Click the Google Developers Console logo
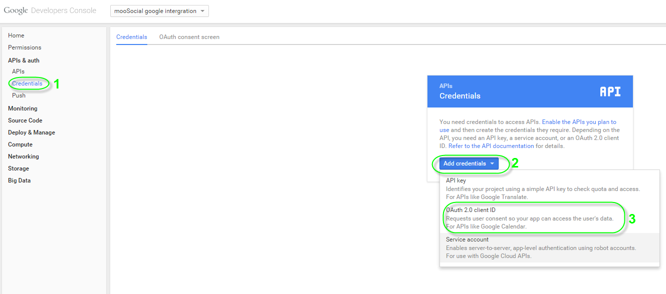 coord(50,10)
